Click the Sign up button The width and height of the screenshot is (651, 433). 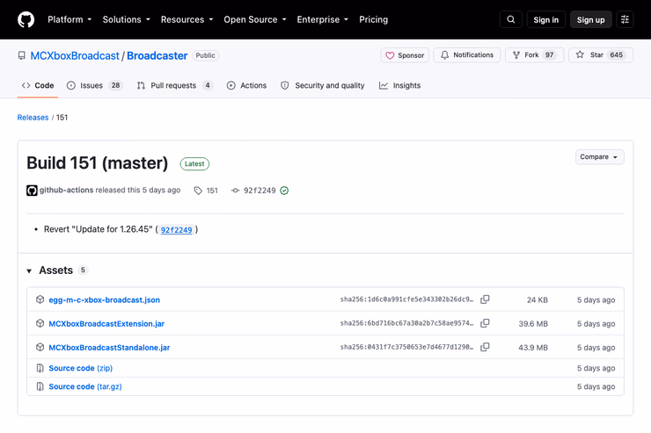click(x=590, y=19)
